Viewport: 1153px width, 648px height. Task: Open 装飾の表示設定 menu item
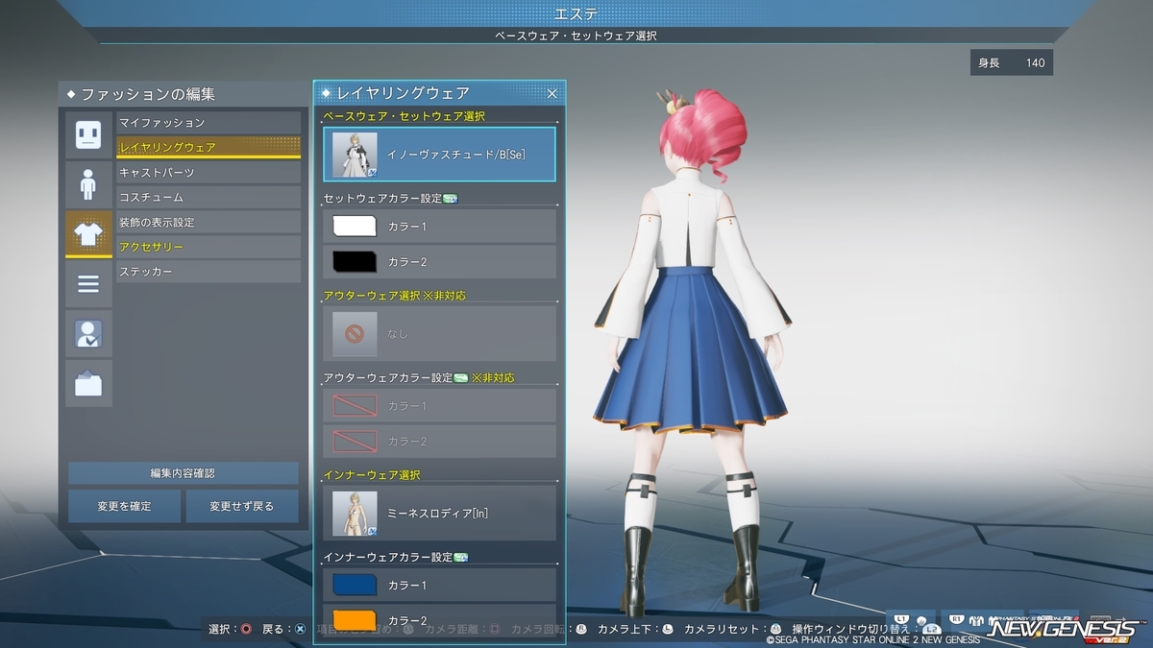click(x=209, y=223)
